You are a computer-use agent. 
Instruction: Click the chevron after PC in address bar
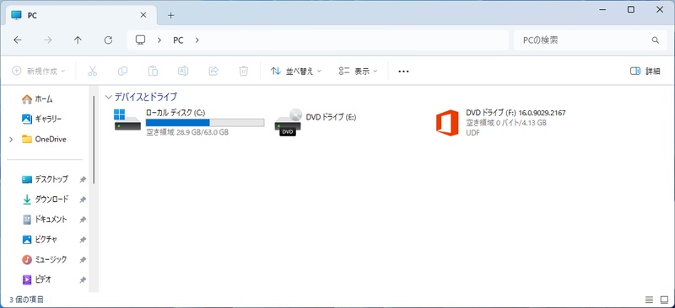point(197,40)
